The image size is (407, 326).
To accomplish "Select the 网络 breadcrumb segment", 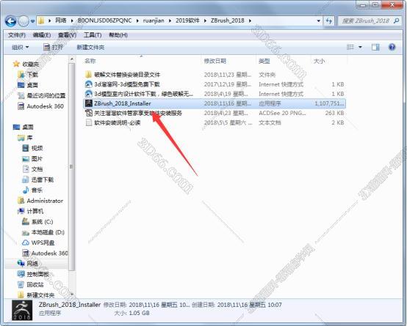I will 61,21.
